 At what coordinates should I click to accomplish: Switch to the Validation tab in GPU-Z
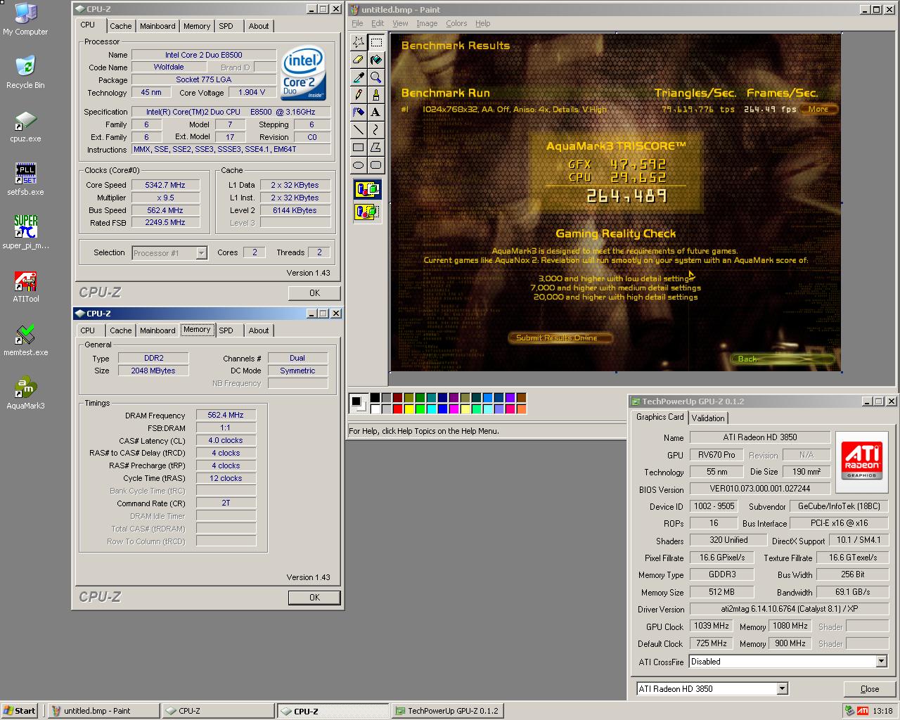pyautogui.click(x=708, y=418)
